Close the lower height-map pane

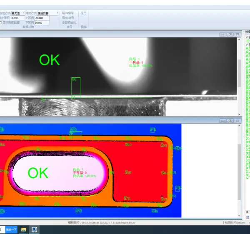(237, 121)
